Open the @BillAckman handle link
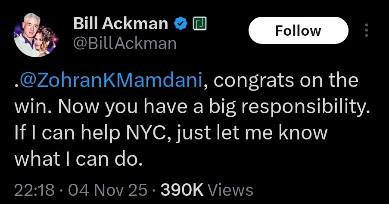This screenshot has height=204, width=389. point(125,43)
